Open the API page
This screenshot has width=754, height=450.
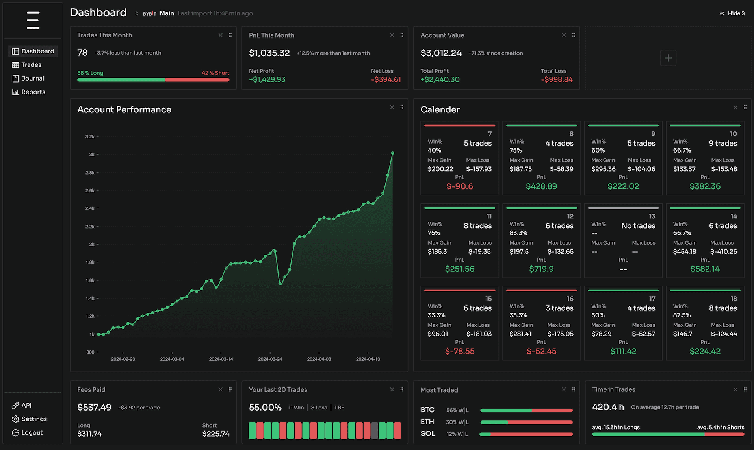pyautogui.click(x=22, y=405)
